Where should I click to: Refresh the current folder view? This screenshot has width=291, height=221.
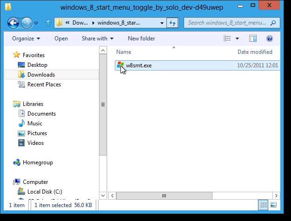click(x=173, y=23)
